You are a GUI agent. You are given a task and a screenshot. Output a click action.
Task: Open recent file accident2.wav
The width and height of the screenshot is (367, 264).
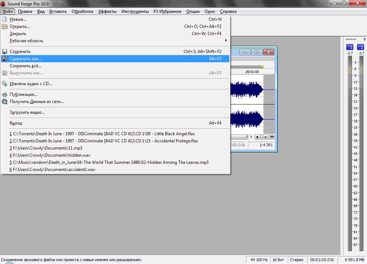point(115,170)
